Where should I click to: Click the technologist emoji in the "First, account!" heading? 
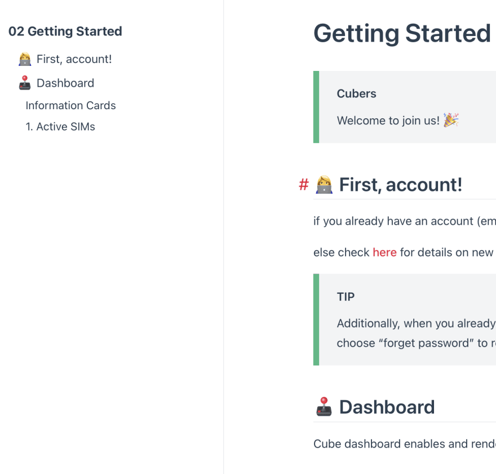point(324,184)
